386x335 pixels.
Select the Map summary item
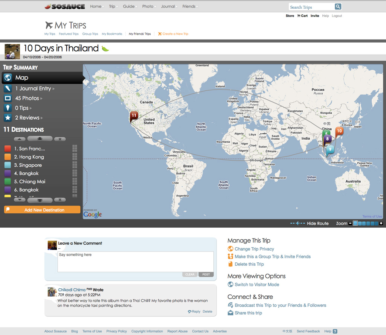[42, 78]
